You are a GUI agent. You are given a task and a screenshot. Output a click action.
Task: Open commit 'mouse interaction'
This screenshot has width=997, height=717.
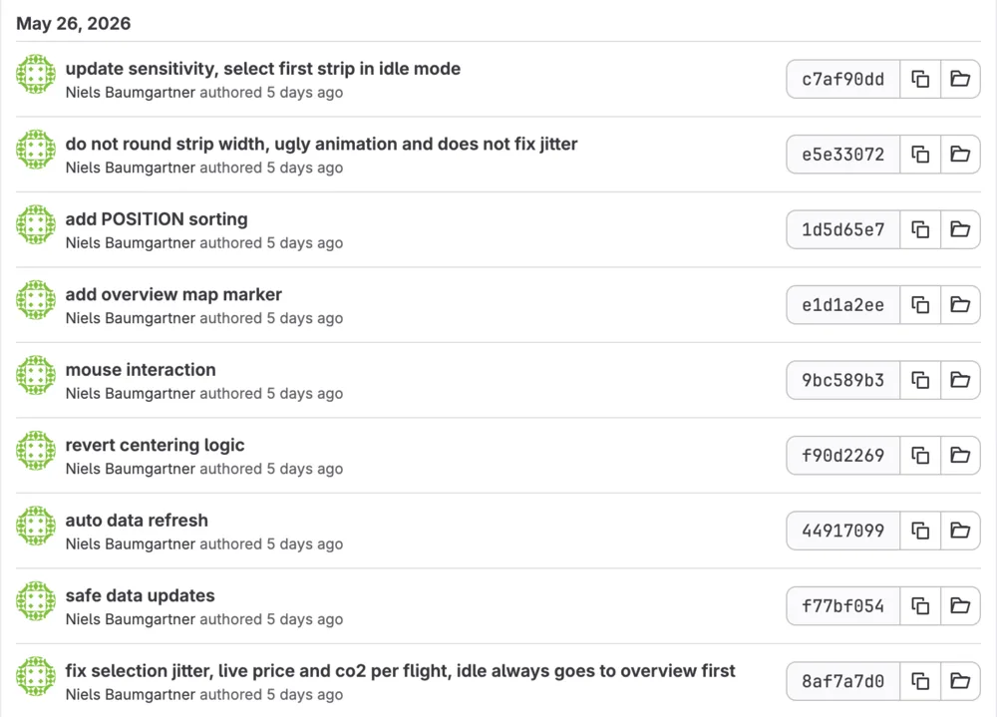[x=141, y=370]
